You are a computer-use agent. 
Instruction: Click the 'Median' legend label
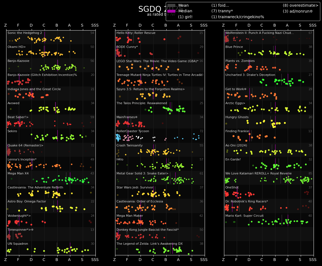coord(185,11)
